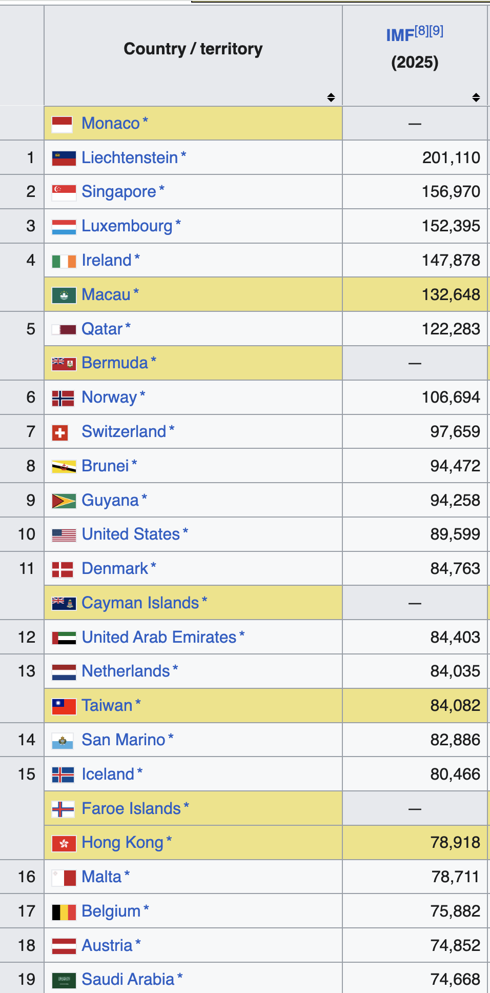Visit the Norway link
Image resolution: width=490 pixels, height=993 pixels.
pos(109,398)
